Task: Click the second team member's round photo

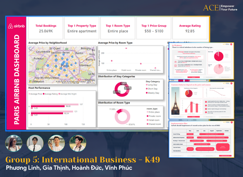Action: 35,143
